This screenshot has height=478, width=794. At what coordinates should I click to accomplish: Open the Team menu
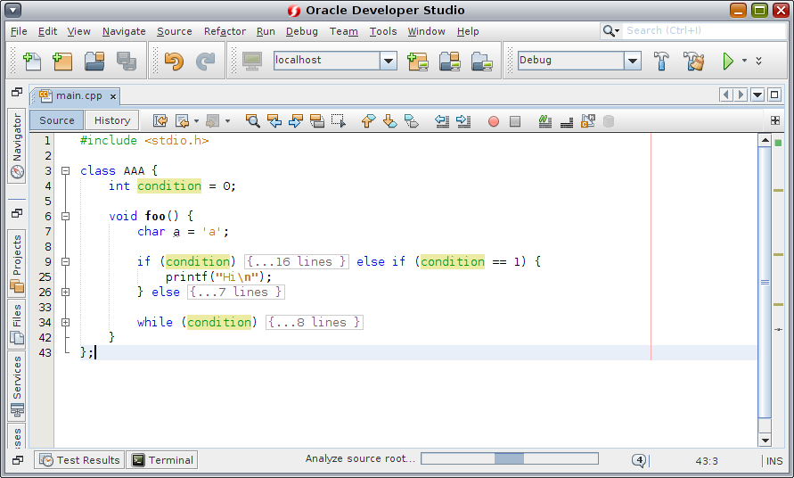click(x=344, y=31)
